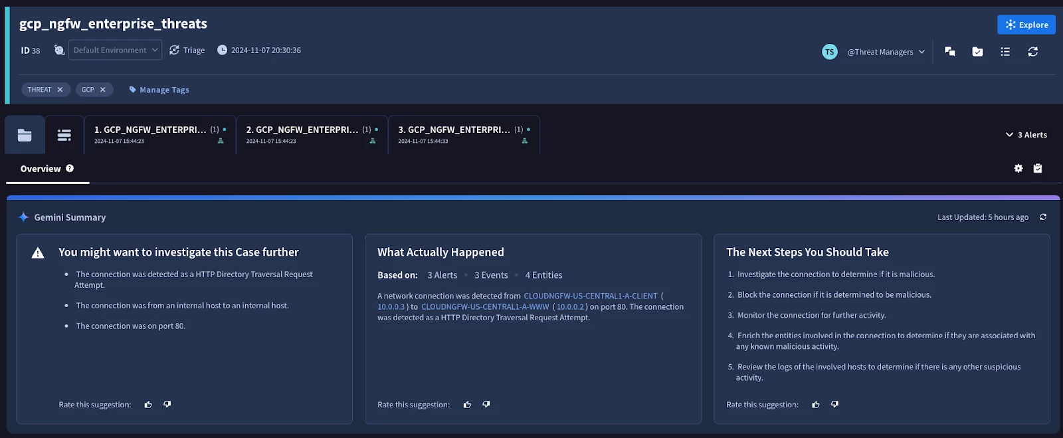Click step 2 Block the connection text

tap(834, 295)
